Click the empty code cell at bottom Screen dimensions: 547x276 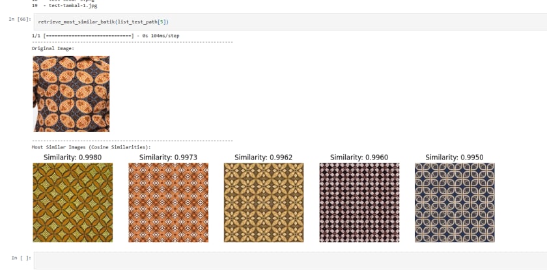pyautogui.click(x=290, y=260)
